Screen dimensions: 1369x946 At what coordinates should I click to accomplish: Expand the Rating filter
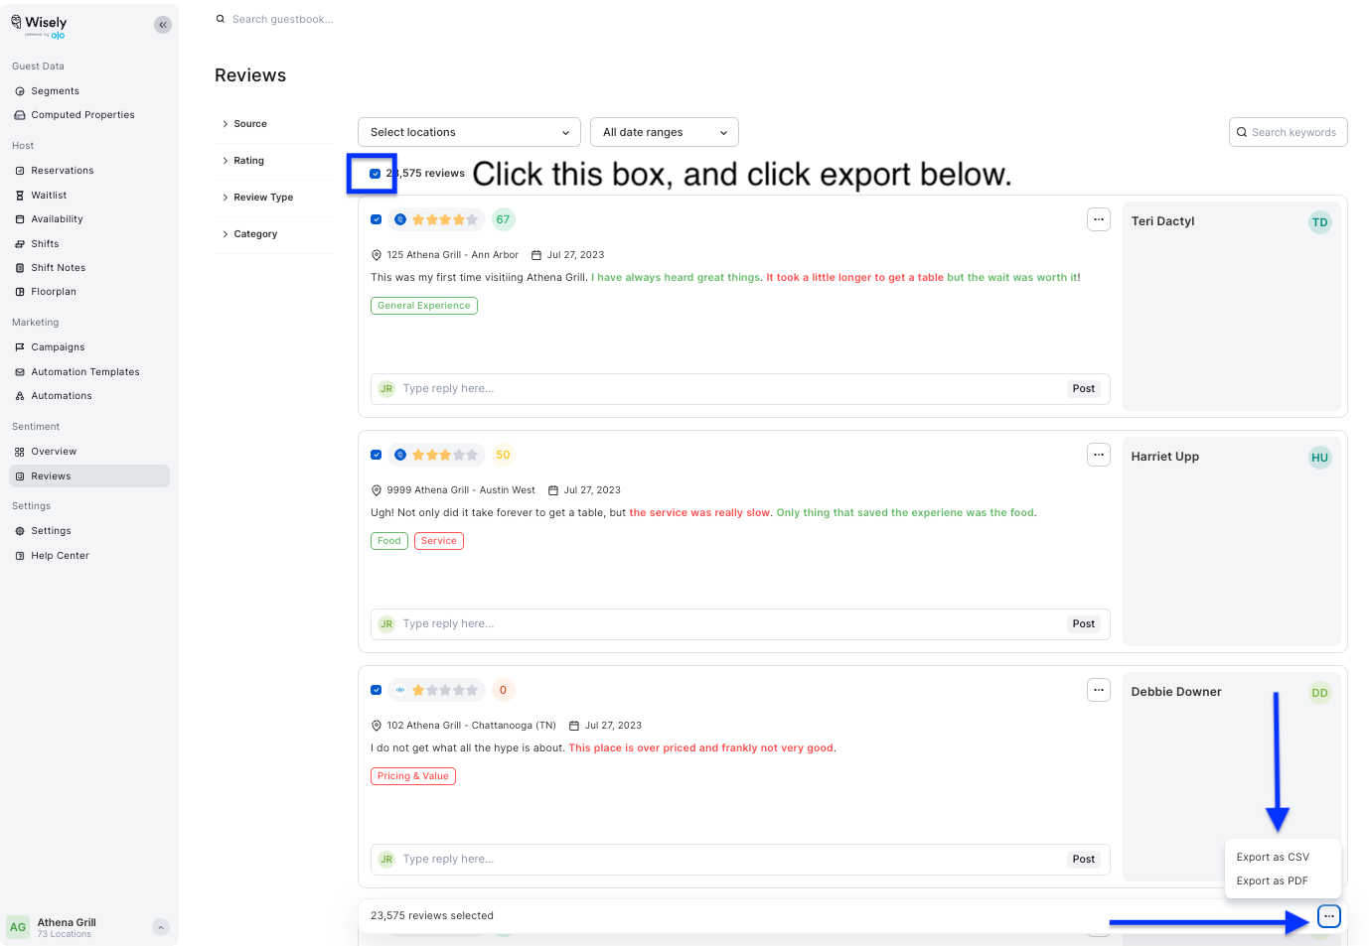[x=243, y=161]
